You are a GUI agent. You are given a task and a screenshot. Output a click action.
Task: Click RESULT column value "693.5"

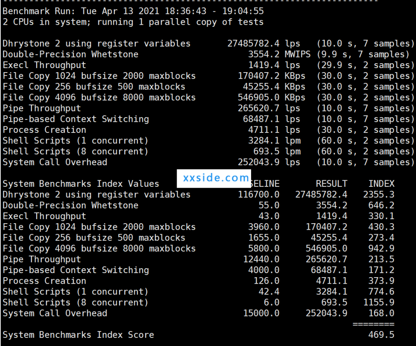click(334, 303)
